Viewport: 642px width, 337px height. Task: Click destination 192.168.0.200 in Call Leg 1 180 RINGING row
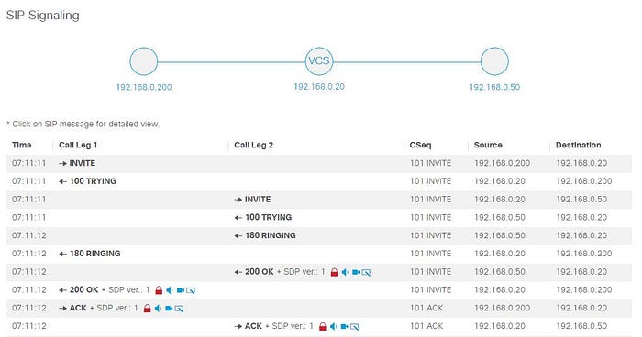tap(584, 254)
